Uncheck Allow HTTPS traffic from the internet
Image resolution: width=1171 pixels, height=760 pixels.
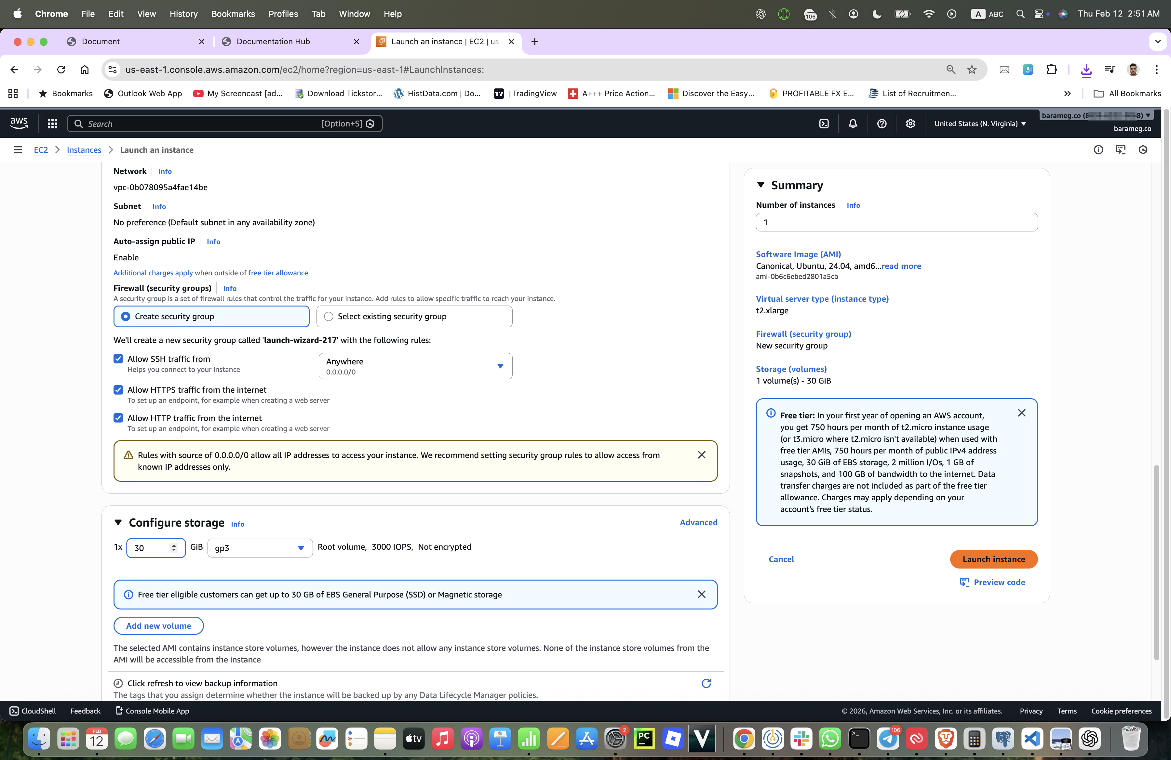118,390
